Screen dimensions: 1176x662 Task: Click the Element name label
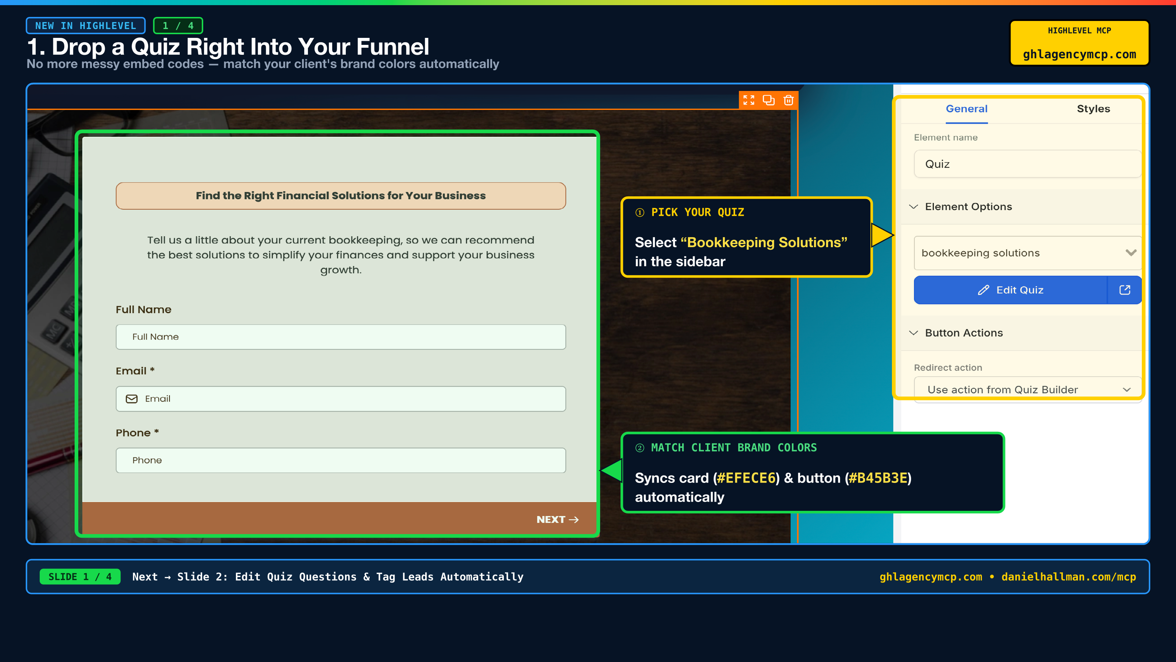point(946,137)
